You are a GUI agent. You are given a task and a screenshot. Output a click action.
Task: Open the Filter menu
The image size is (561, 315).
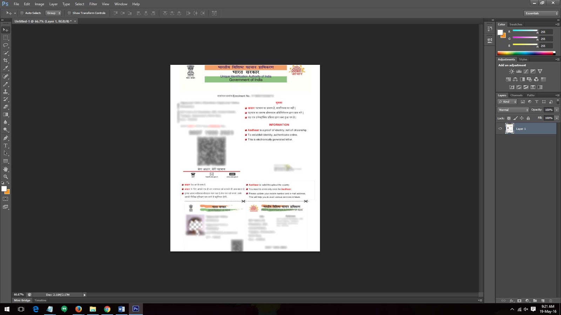pyautogui.click(x=93, y=4)
